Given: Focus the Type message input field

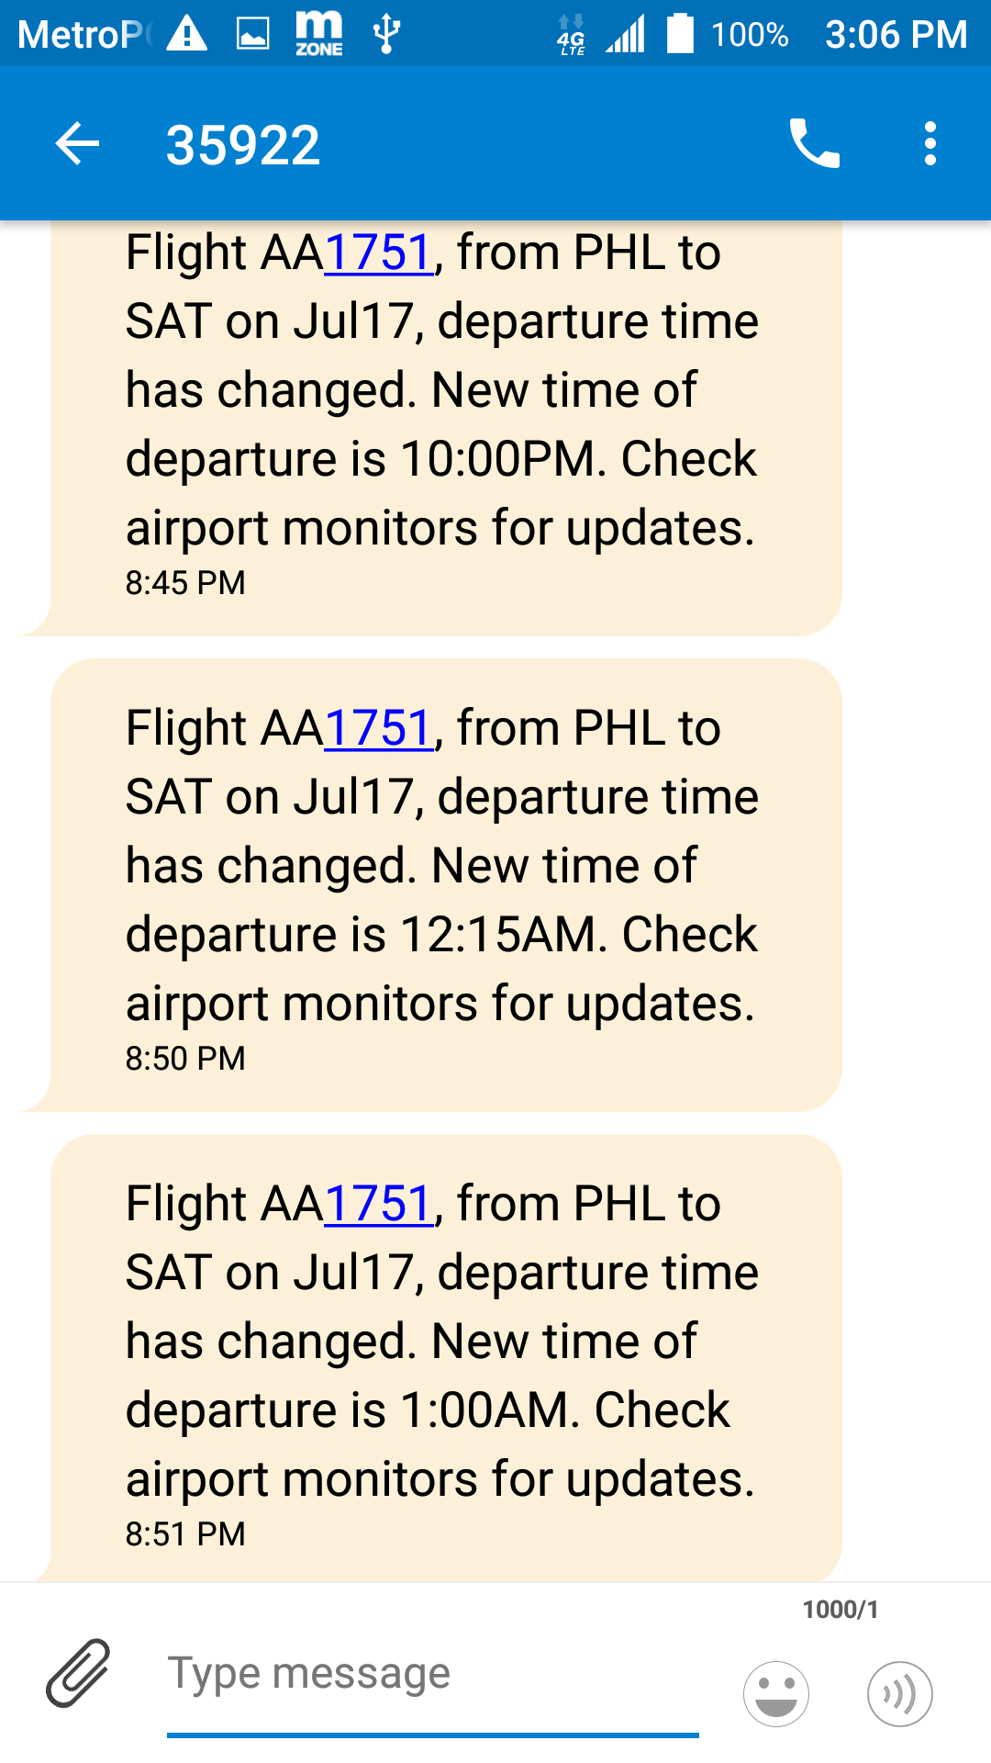Looking at the screenshot, I should pos(431,1673).
